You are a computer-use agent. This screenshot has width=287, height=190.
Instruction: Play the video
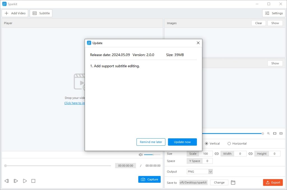point(25,181)
